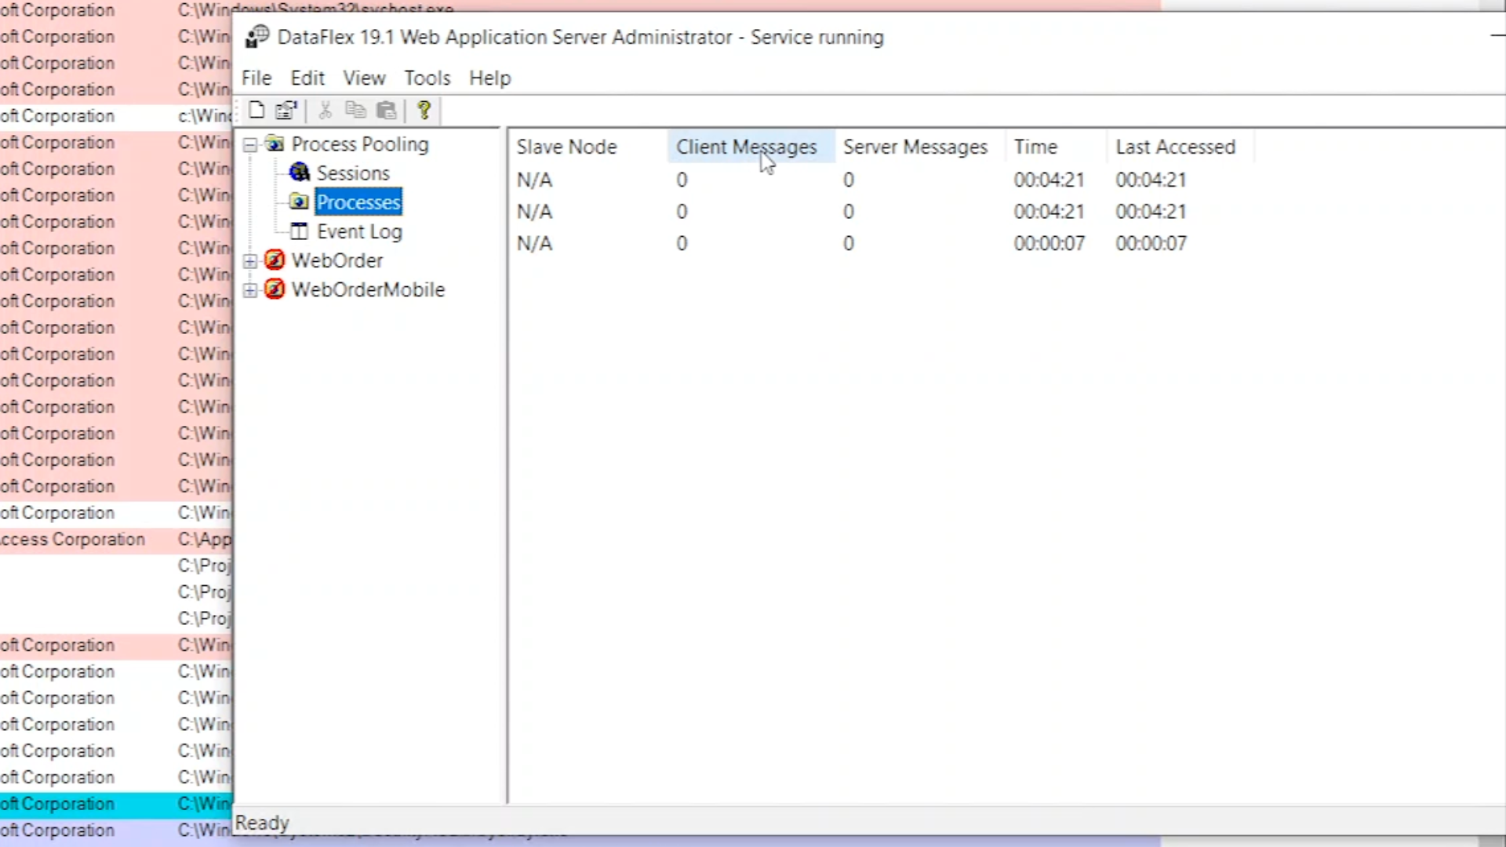Screen dimensions: 1506x847
Task: Click the red WebOrder application icon
Action: pos(275,260)
